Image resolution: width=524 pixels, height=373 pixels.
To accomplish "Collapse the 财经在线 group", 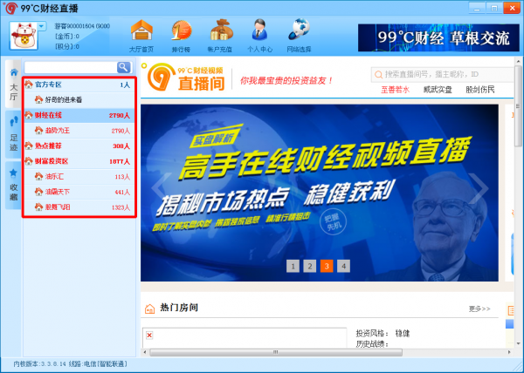I will tap(79, 115).
